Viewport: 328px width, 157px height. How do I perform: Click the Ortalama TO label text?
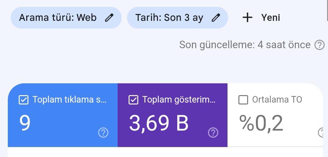click(277, 99)
